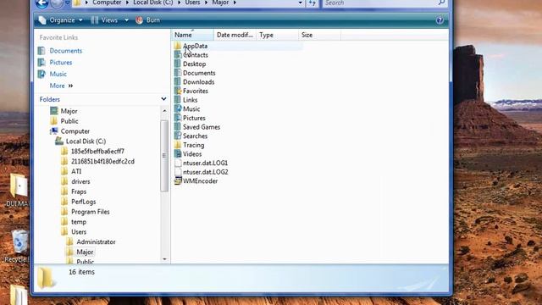Viewport: 542px width, 305px height.
Task: Select the Users folder in tree
Action: (79, 231)
